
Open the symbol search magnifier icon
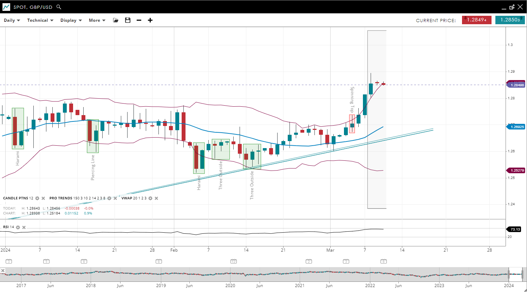pos(59,7)
